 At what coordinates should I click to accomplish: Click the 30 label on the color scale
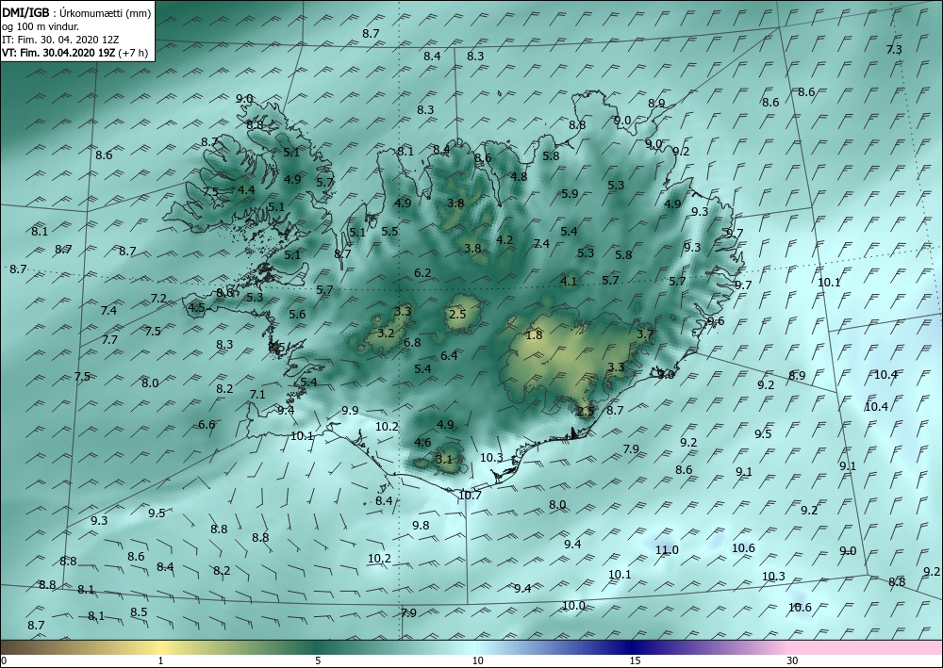(793, 660)
